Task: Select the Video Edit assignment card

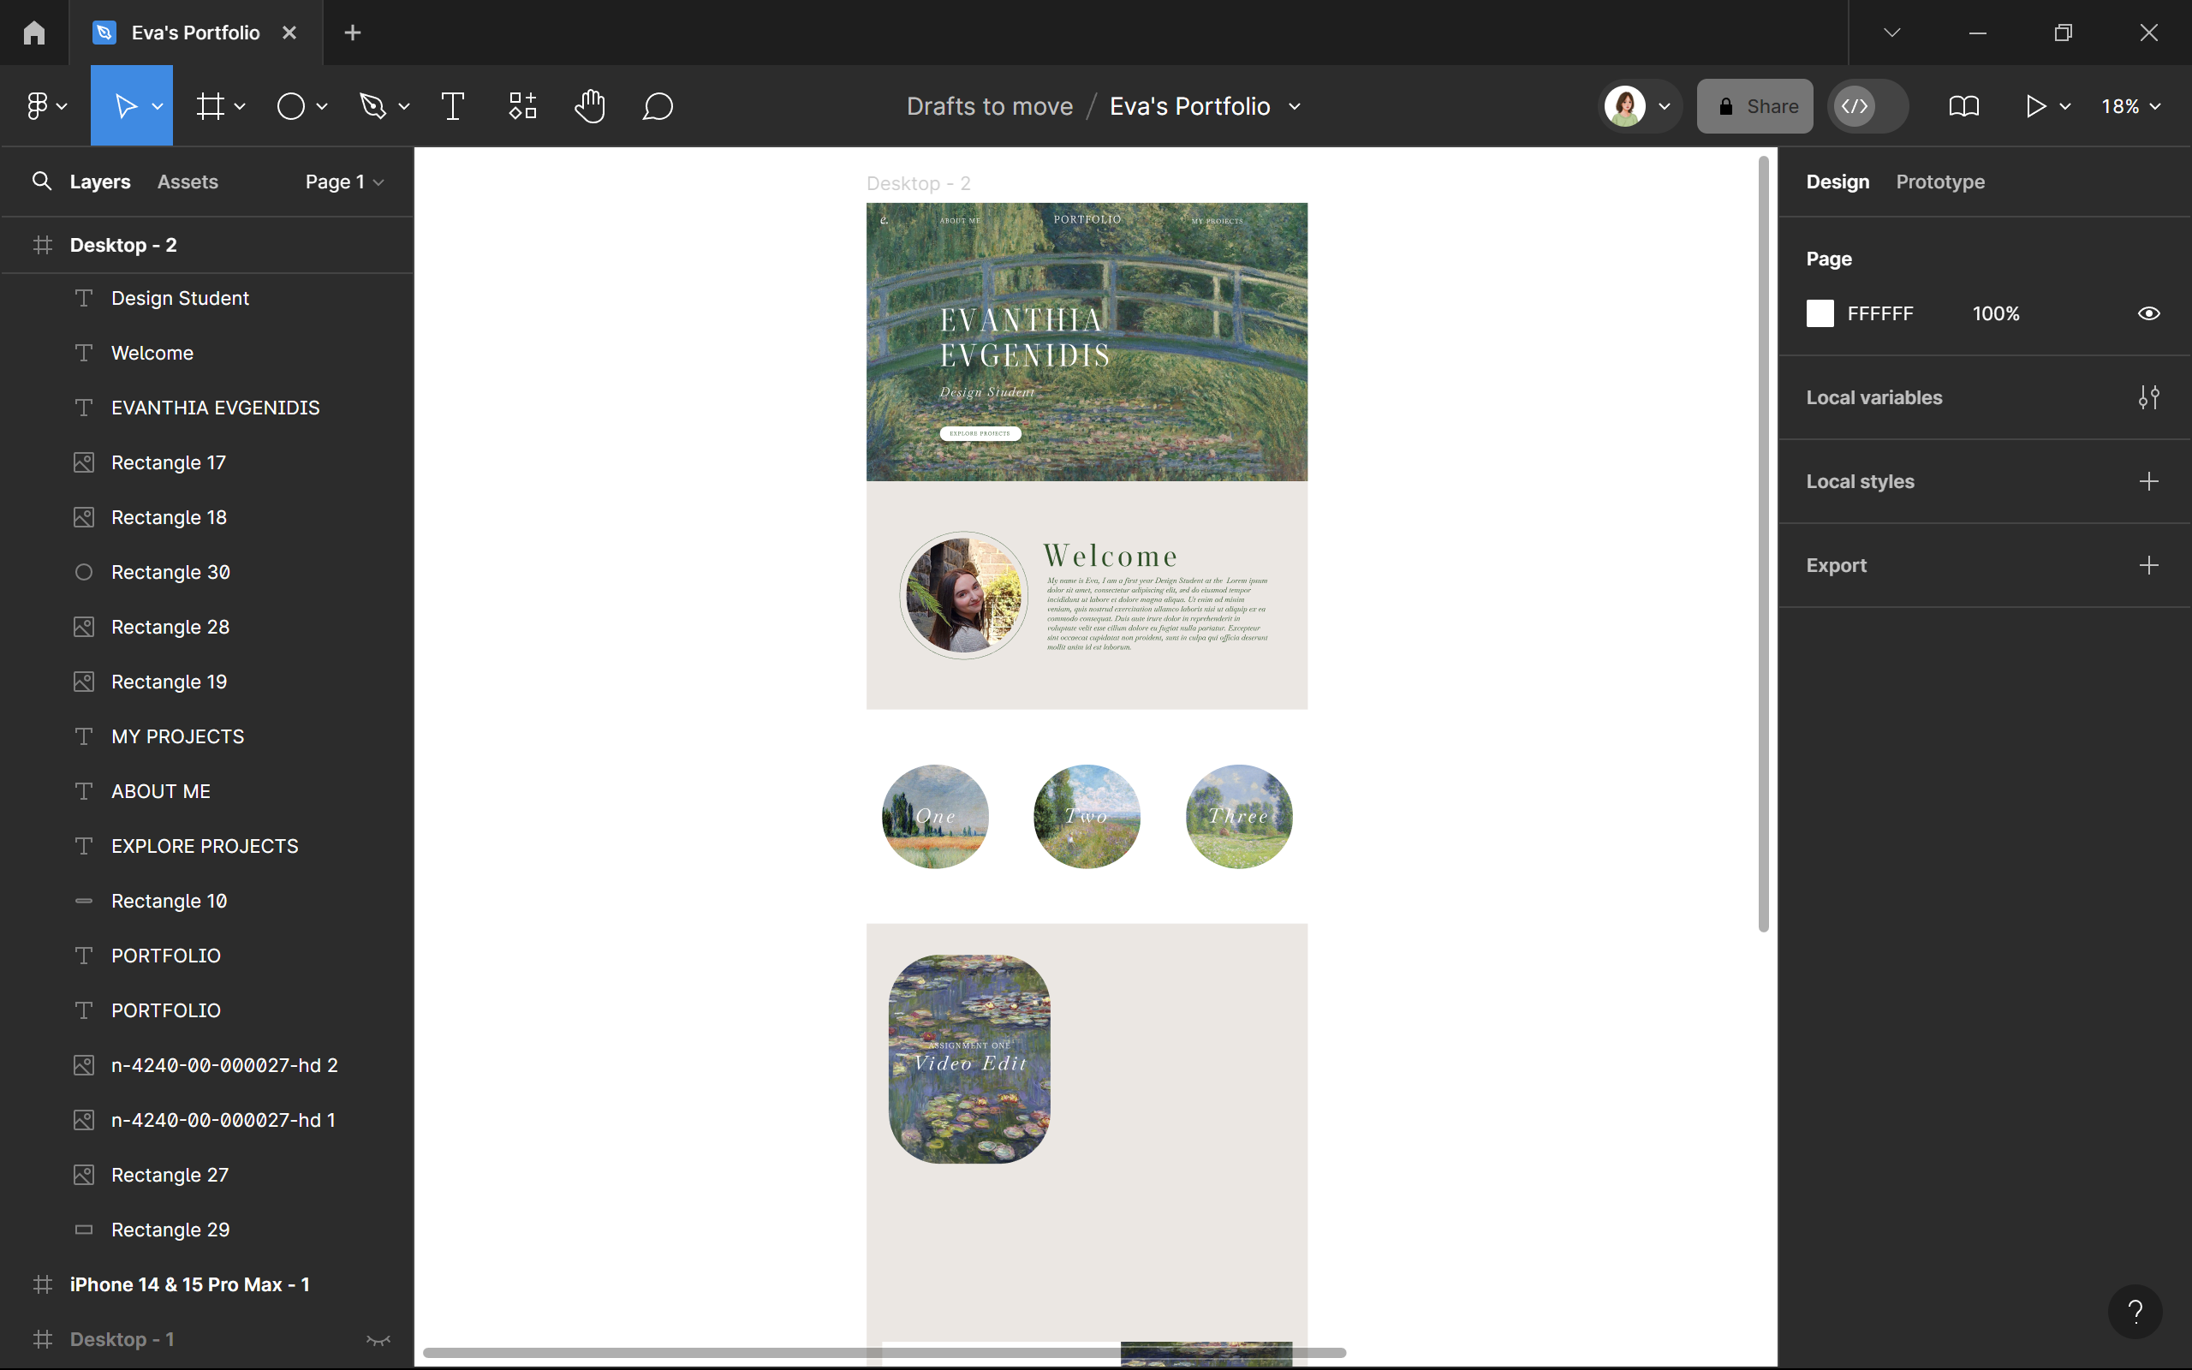Action: click(x=969, y=1058)
